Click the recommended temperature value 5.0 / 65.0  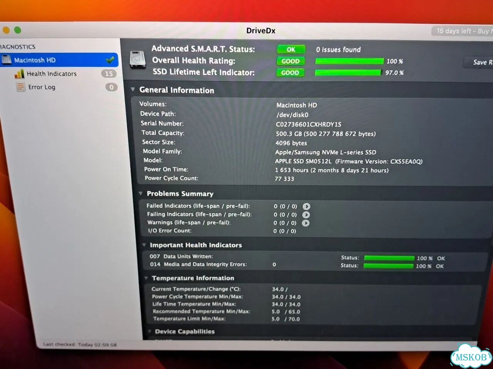[285, 312]
